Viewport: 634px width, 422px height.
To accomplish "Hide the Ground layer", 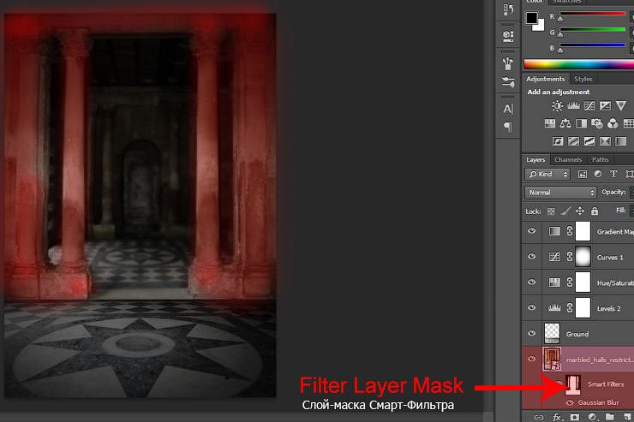I will pos(532,334).
